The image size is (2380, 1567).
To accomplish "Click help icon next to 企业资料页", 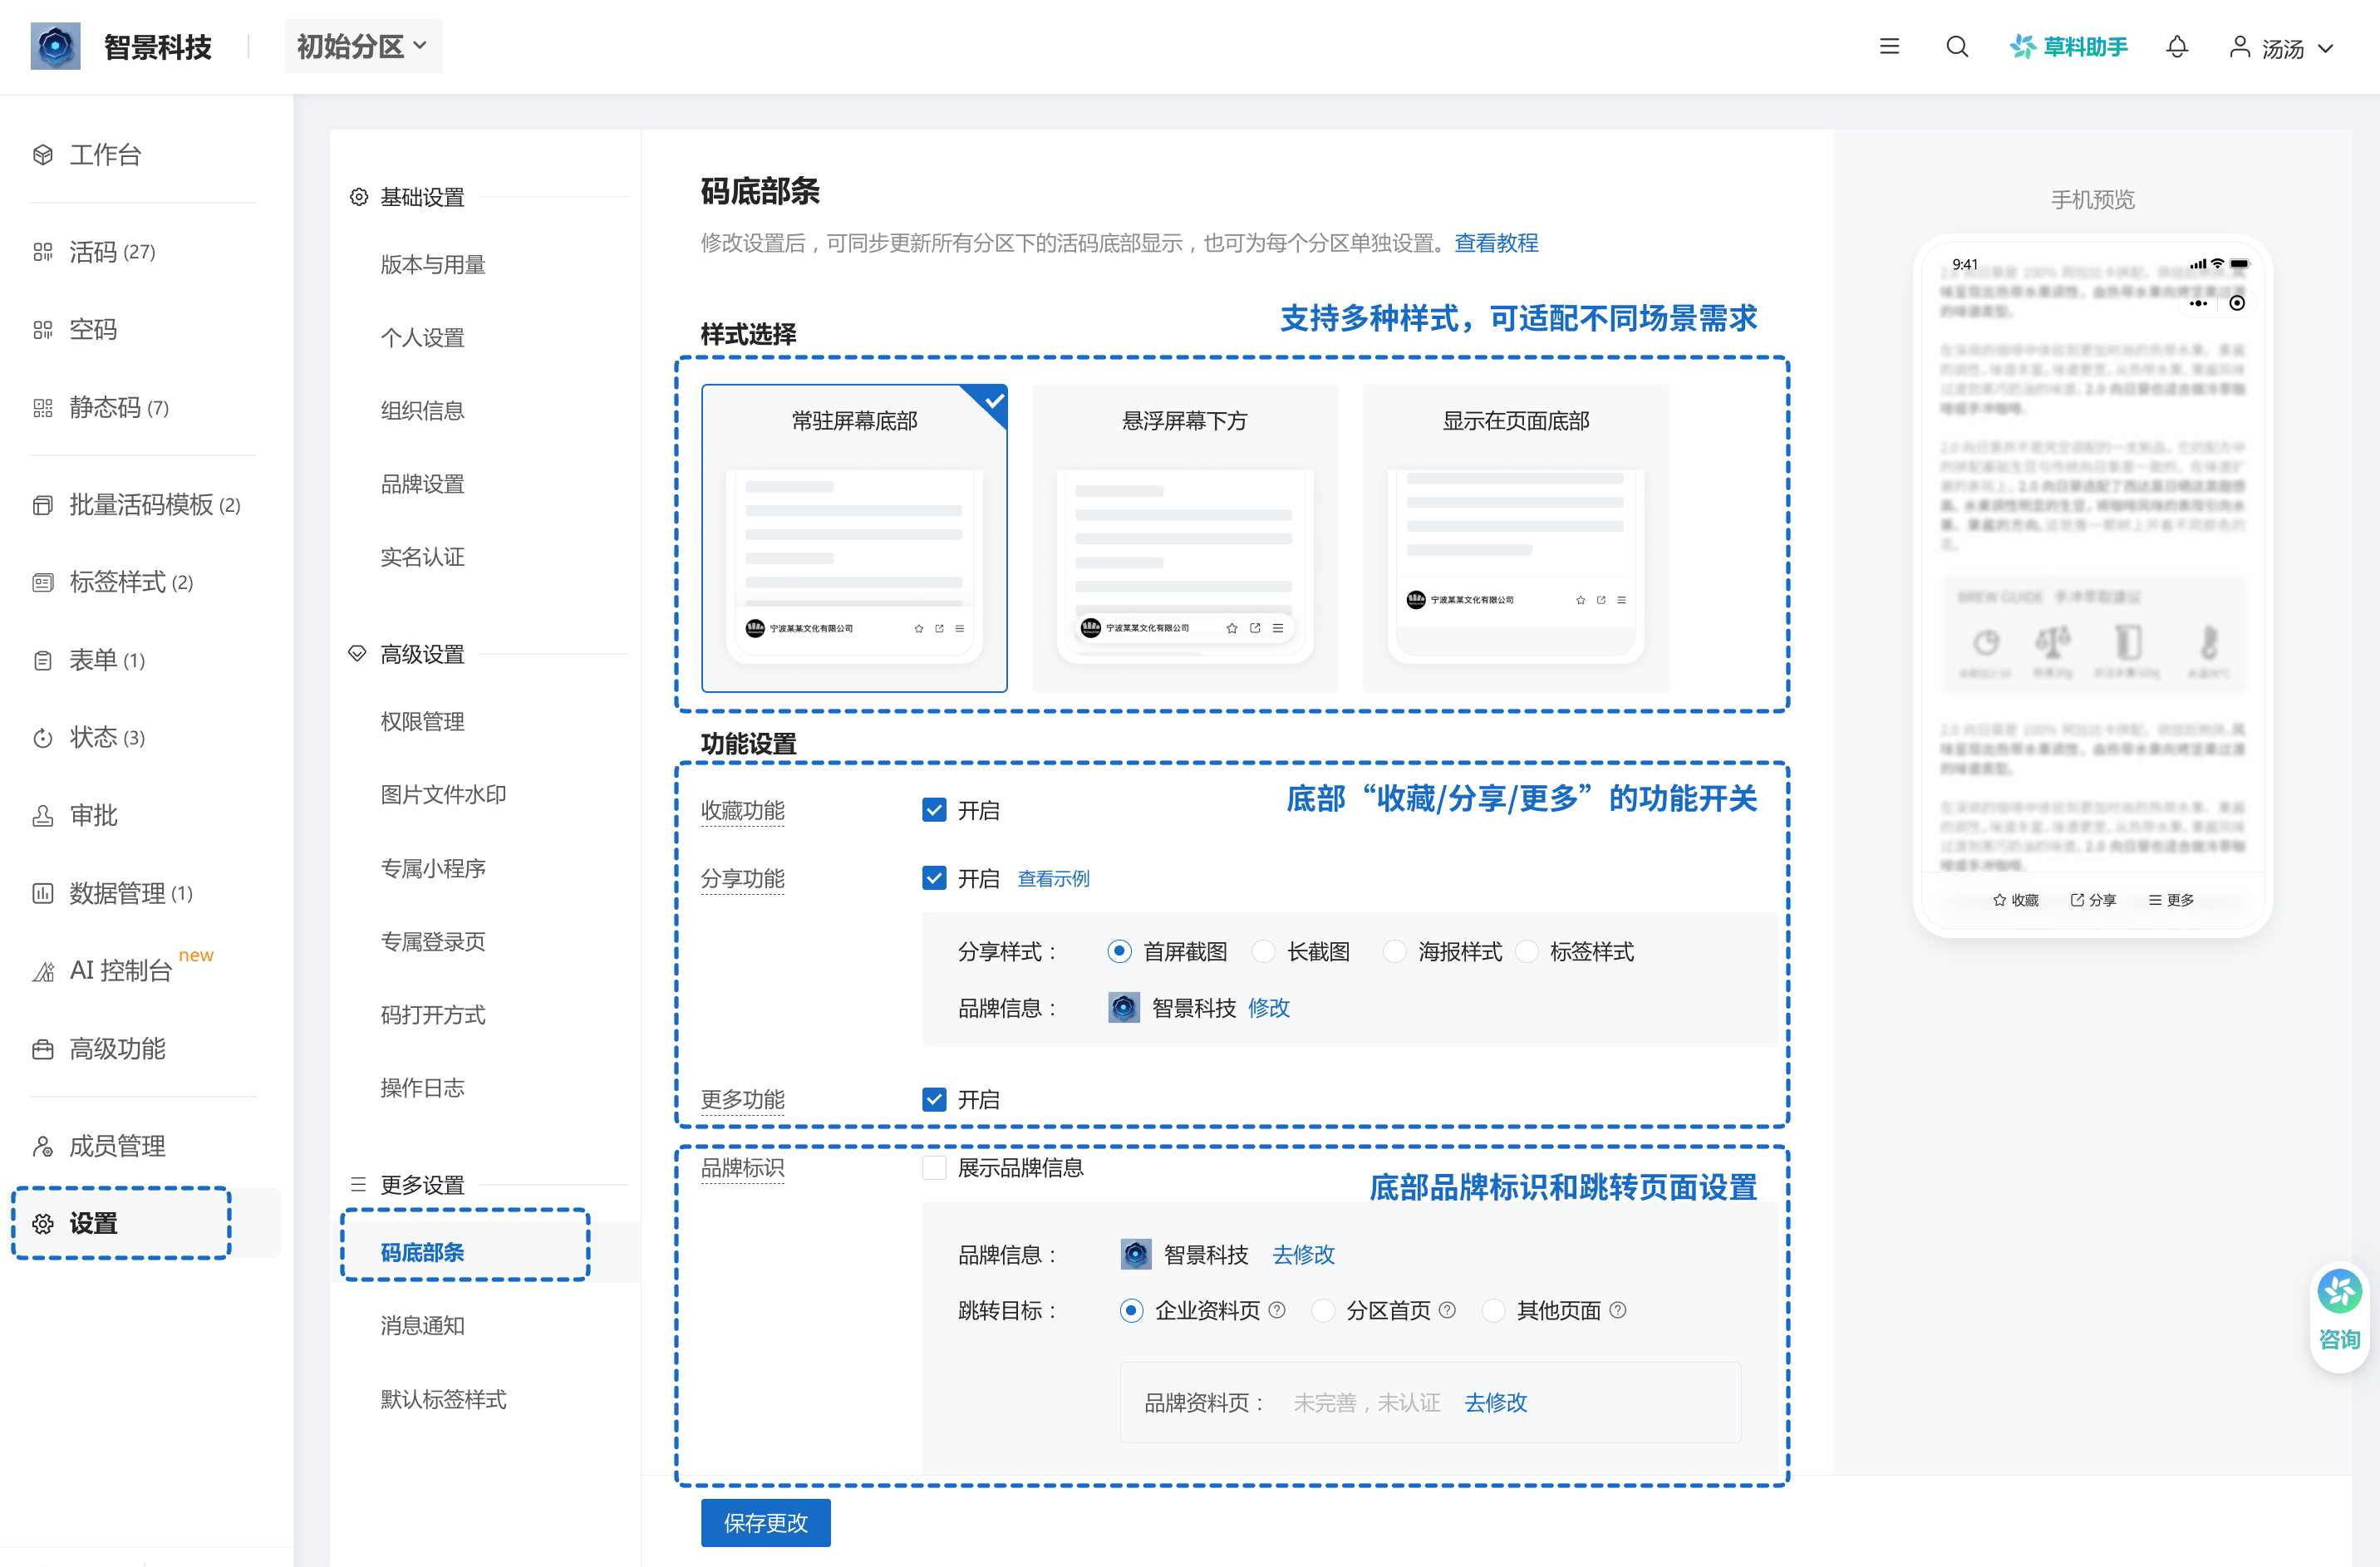I will [x=1277, y=1310].
